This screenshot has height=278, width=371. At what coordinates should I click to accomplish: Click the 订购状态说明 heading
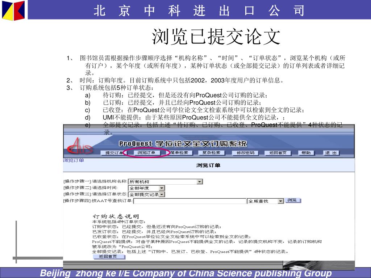point(116,216)
